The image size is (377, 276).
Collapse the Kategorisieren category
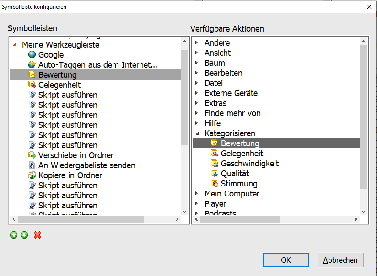point(197,133)
